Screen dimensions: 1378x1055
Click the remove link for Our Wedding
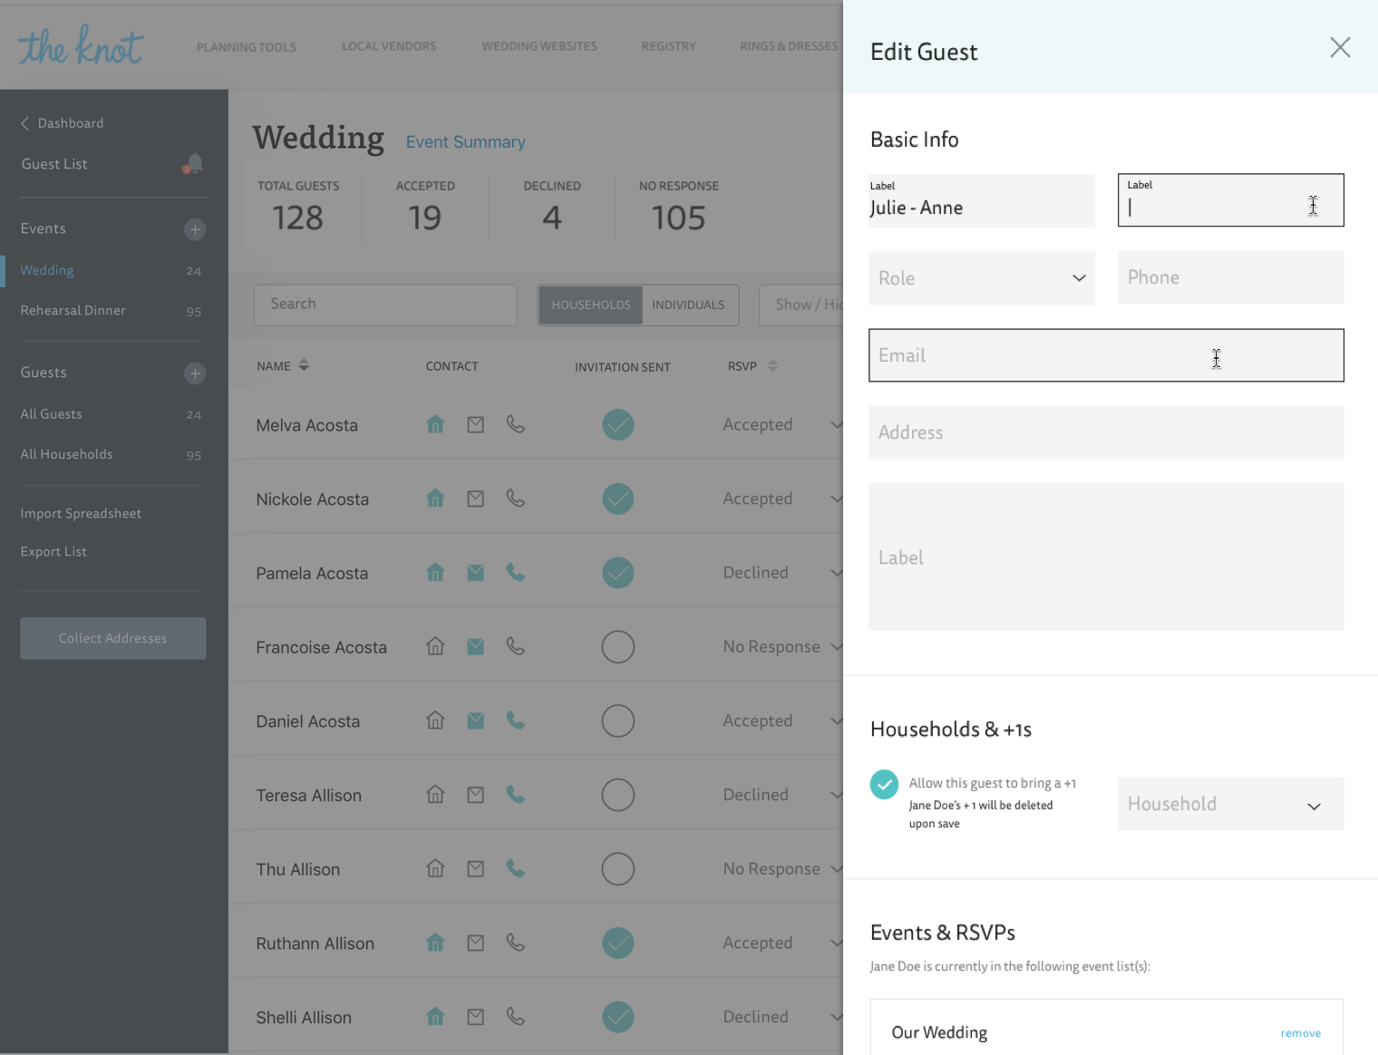pos(1300,1033)
